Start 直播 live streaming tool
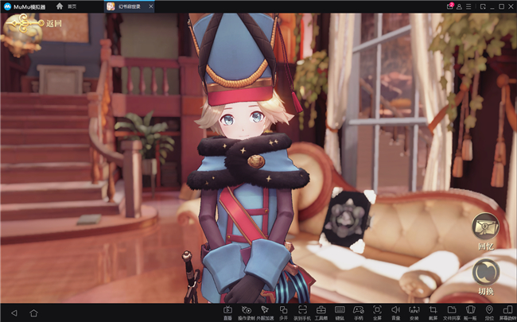The width and height of the screenshot is (517, 322). pyautogui.click(x=227, y=312)
